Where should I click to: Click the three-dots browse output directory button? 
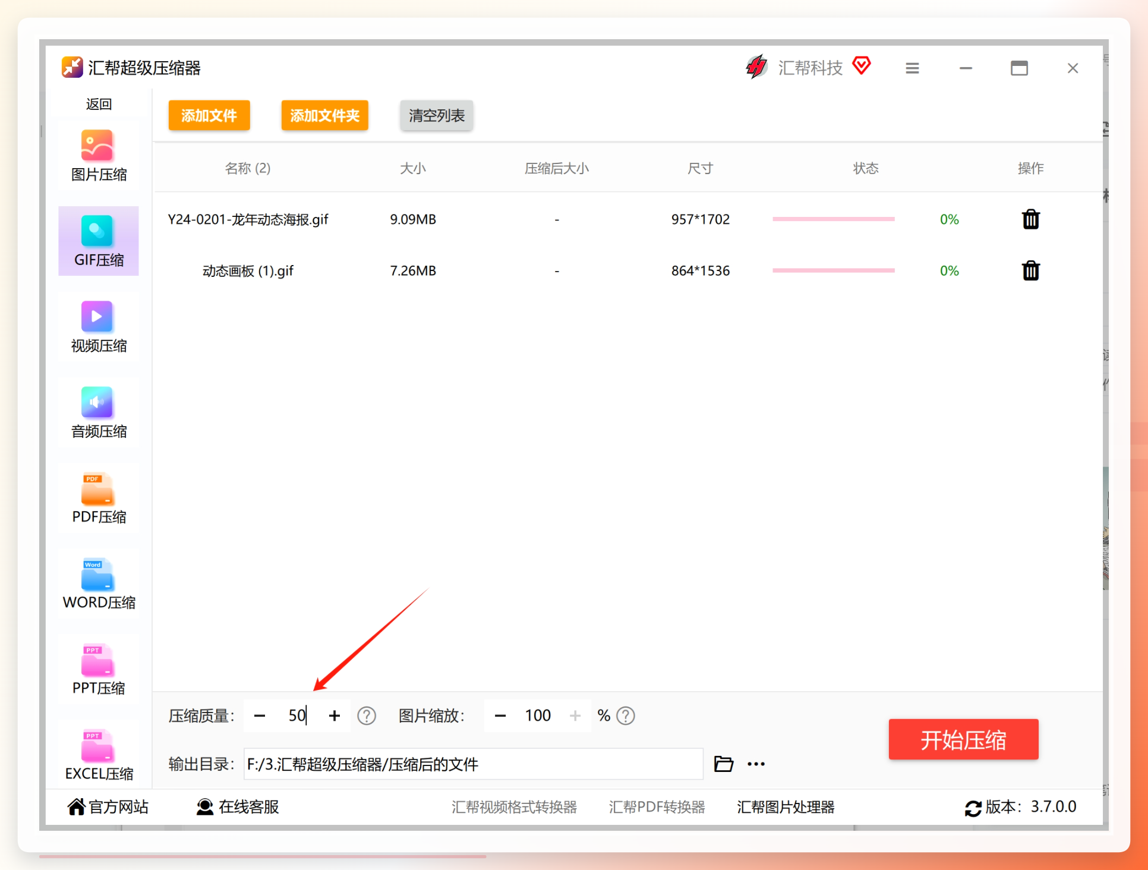[x=756, y=764]
